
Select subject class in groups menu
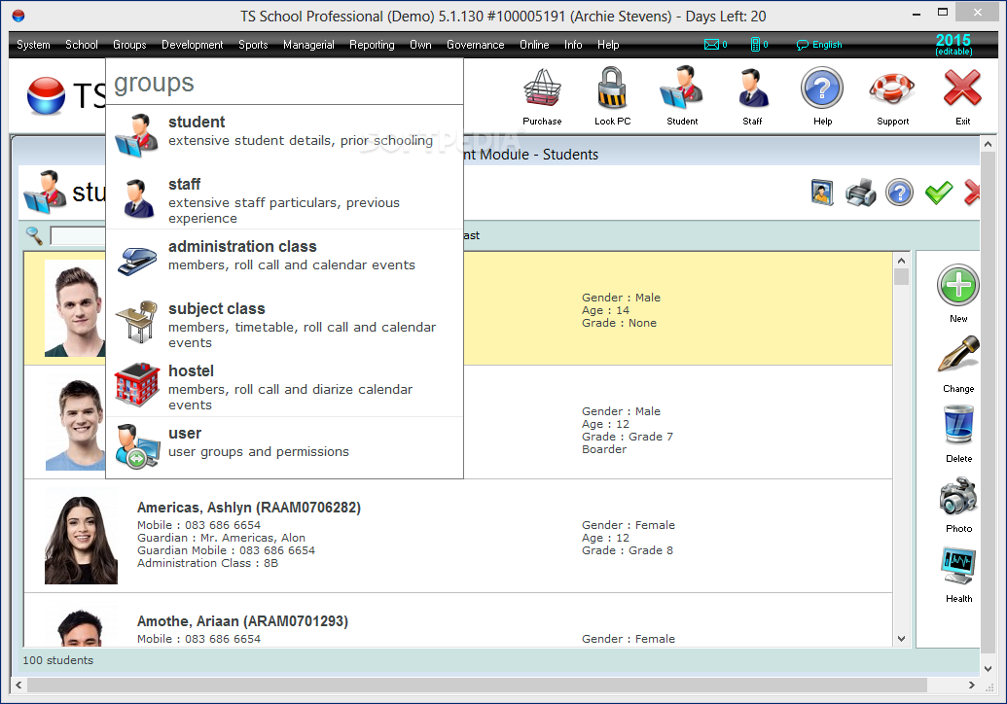click(284, 323)
